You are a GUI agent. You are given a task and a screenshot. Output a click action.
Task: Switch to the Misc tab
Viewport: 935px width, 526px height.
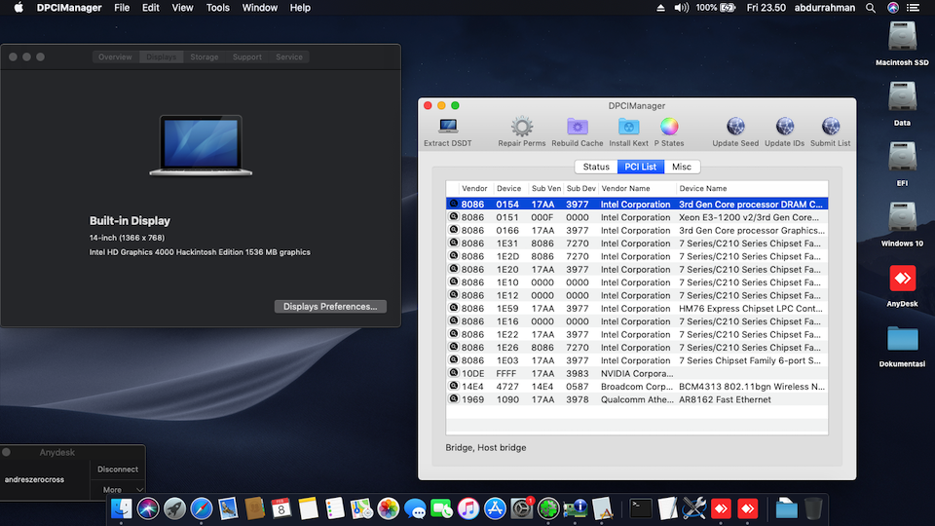pos(682,167)
